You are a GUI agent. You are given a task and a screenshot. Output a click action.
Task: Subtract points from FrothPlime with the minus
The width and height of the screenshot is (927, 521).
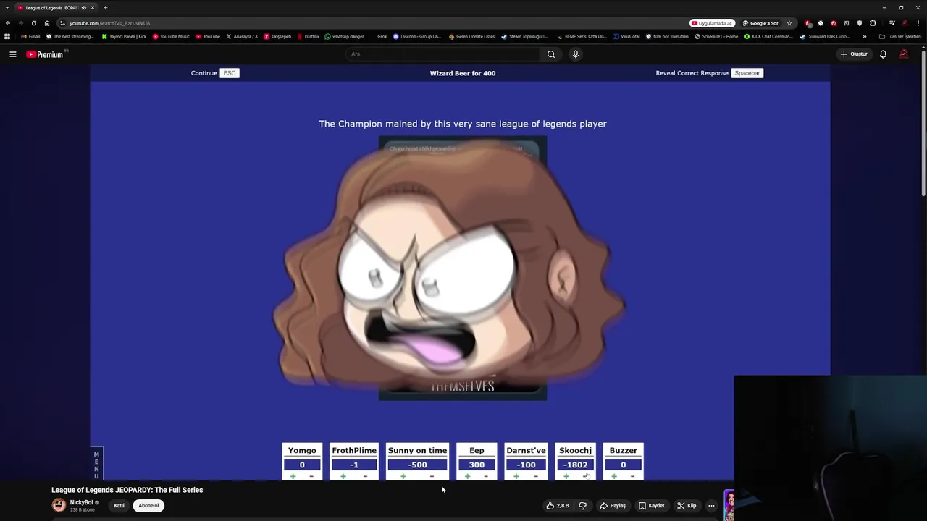365,476
